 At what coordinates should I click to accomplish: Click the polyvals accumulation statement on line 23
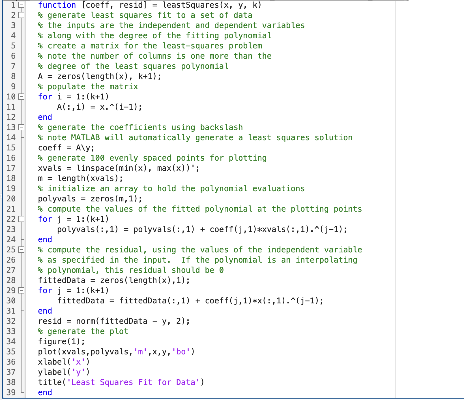(x=202, y=229)
